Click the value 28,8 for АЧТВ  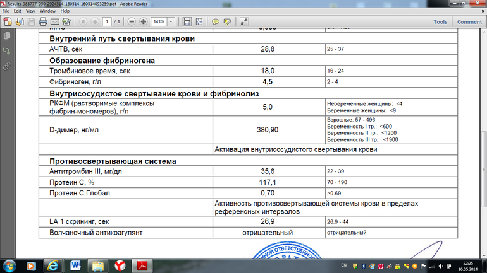[268, 49]
